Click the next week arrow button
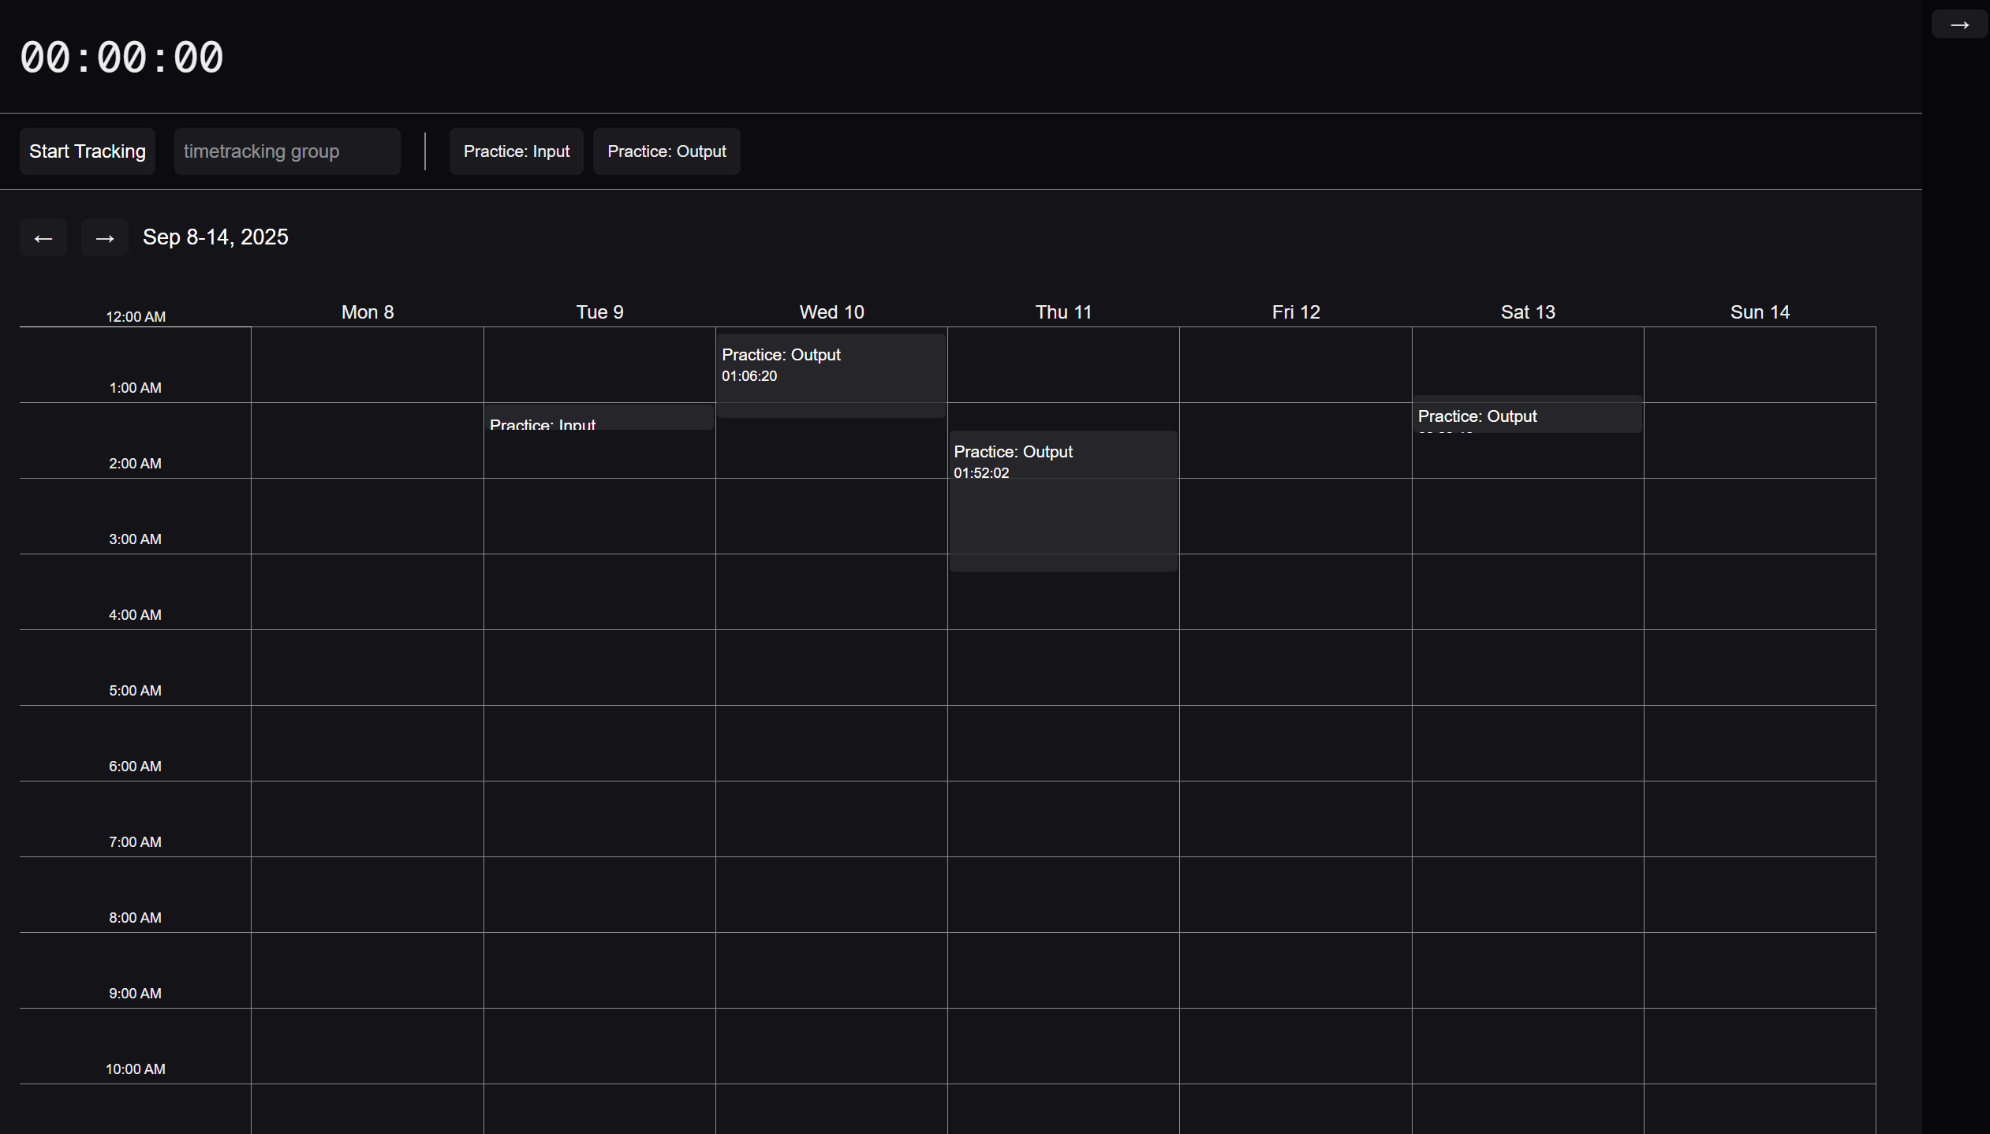 tap(105, 238)
